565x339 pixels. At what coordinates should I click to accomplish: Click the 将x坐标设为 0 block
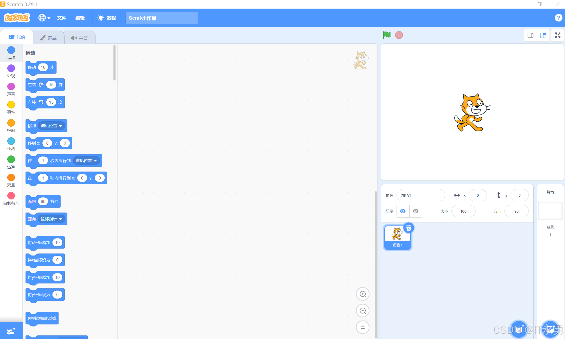tap(45, 260)
